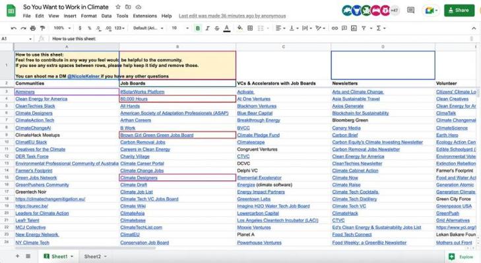This screenshot has height=263, width=481.
Task: Open the Insert menu
Action: 70,16
